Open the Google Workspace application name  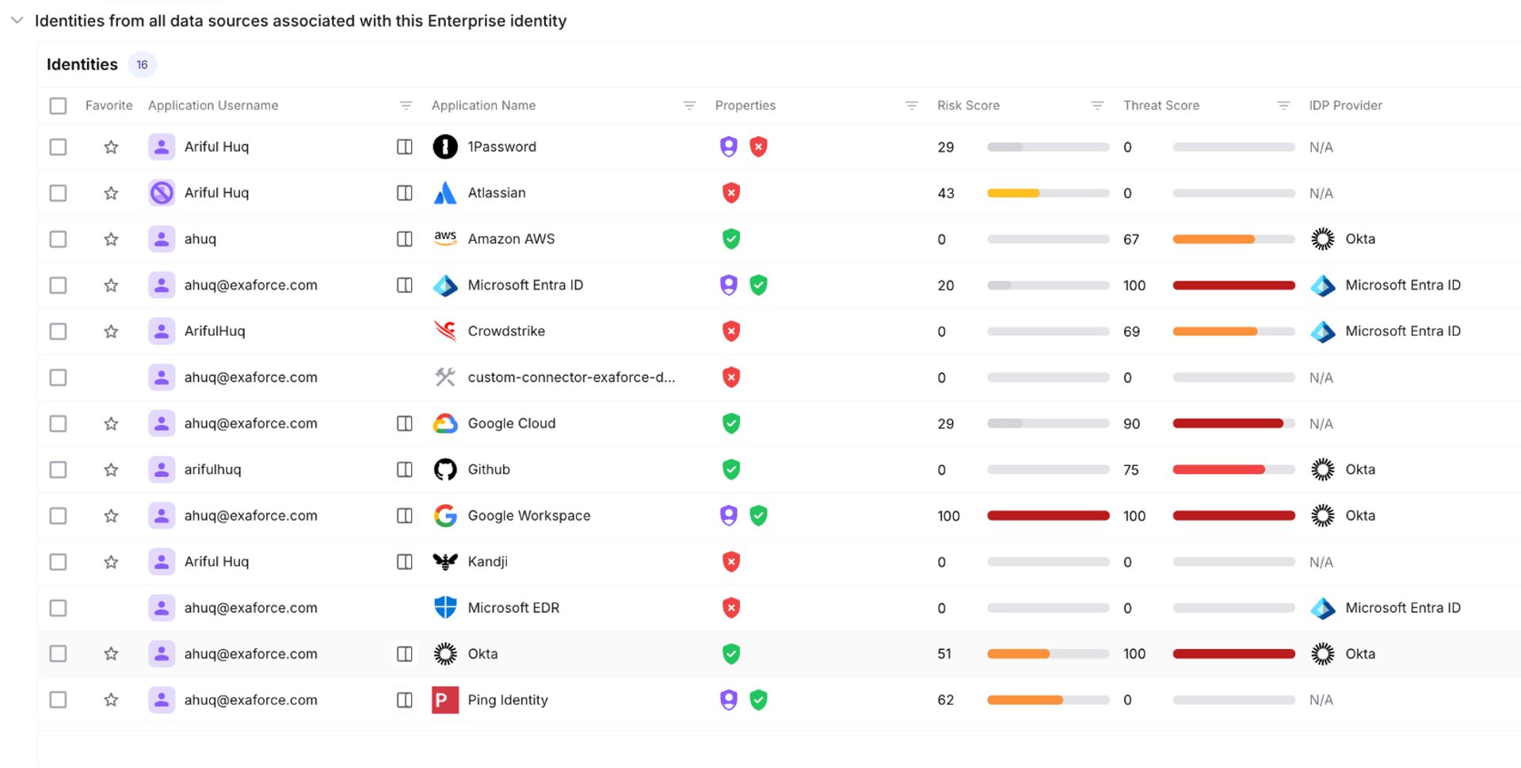[x=529, y=515]
